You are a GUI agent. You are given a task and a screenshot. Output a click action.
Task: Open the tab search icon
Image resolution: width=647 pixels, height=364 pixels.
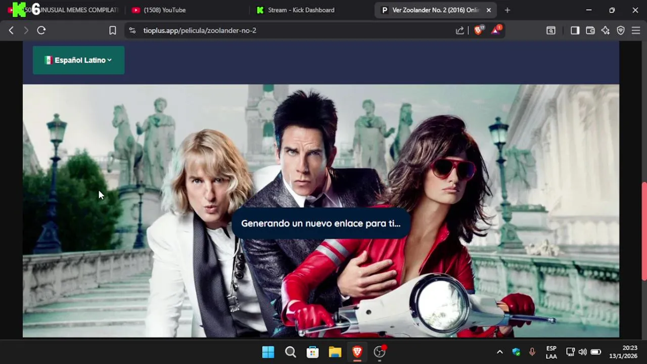click(x=551, y=30)
